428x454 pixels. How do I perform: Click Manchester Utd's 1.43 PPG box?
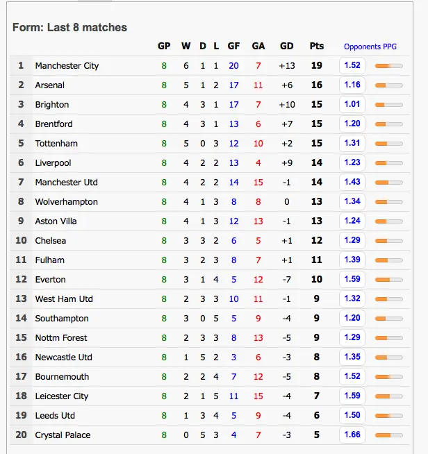pyautogui.click(x=352, y=183)
